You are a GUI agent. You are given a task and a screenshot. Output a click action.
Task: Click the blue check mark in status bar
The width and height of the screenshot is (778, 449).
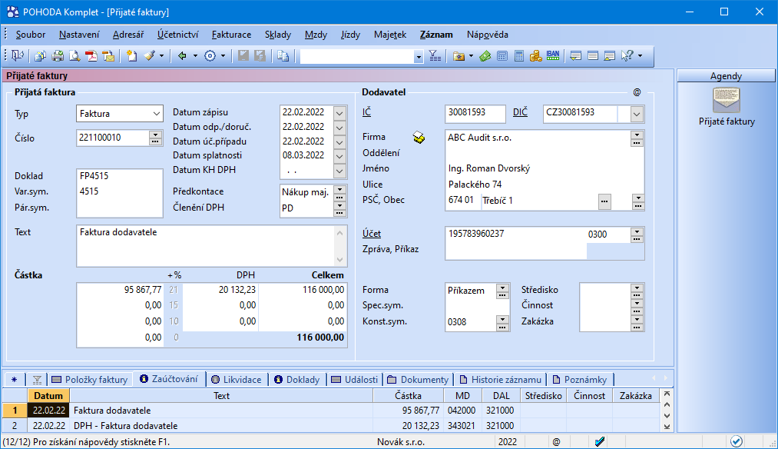pyautogui.click(x=599, y=441)
